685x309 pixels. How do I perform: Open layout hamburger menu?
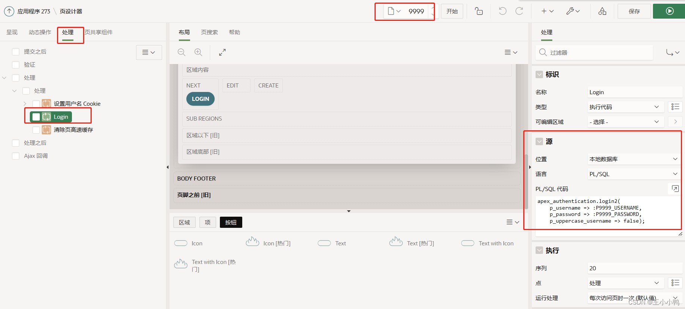tap(511, 52)
